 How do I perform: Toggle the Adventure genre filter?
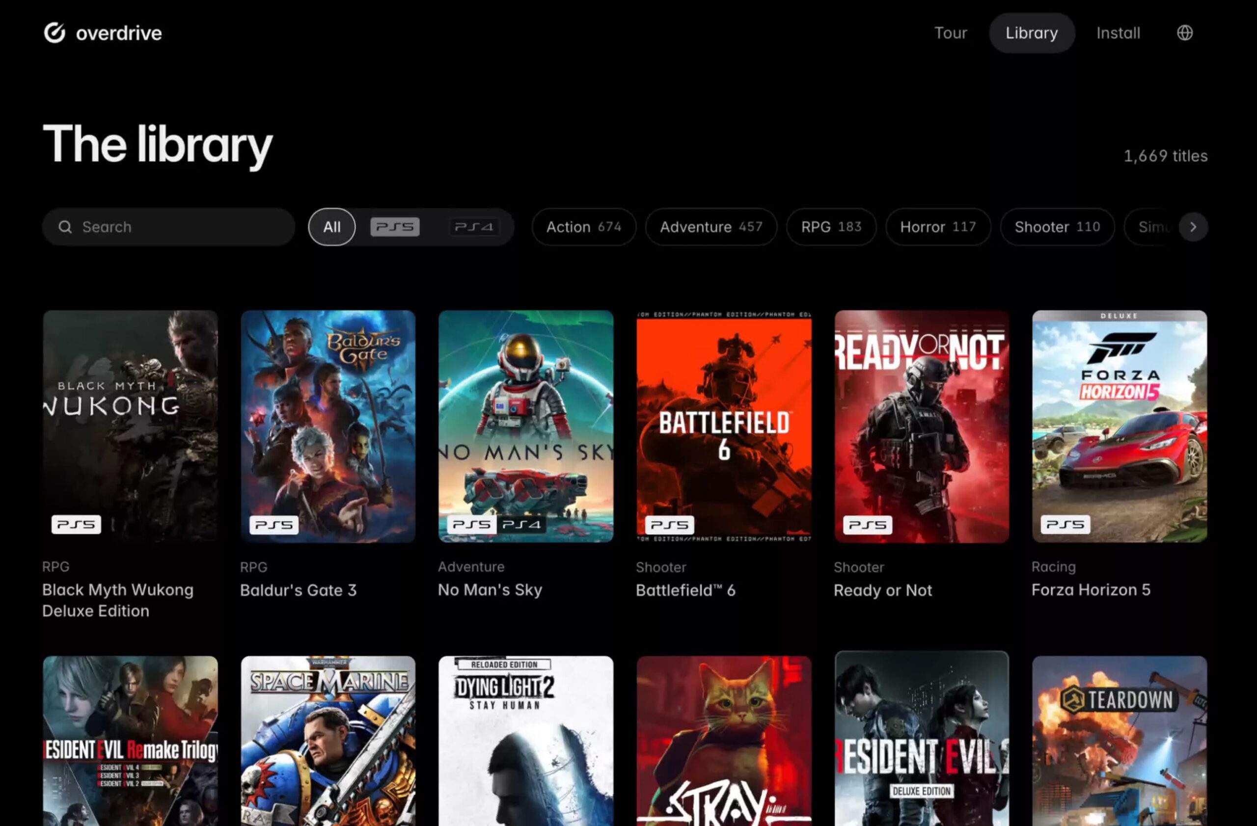[711, 227]
